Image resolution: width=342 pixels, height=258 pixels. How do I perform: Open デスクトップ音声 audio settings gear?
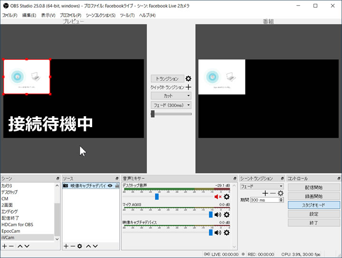point(227,197)
